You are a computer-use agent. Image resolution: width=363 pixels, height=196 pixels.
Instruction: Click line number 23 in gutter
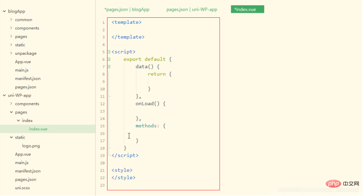(x=102, y=185)
